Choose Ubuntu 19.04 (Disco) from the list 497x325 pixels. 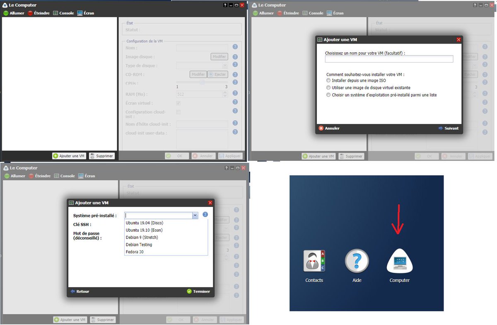coord(166,223)
